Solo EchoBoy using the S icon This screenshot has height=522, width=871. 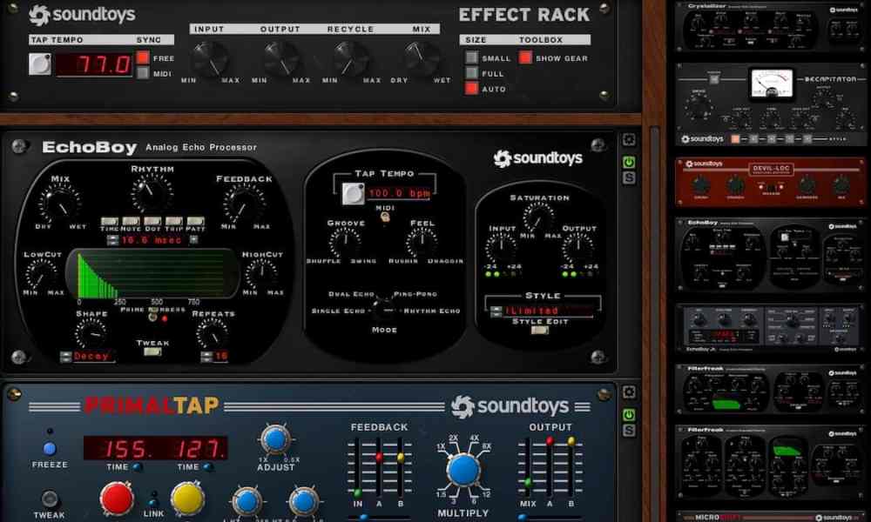click(629, 179)
